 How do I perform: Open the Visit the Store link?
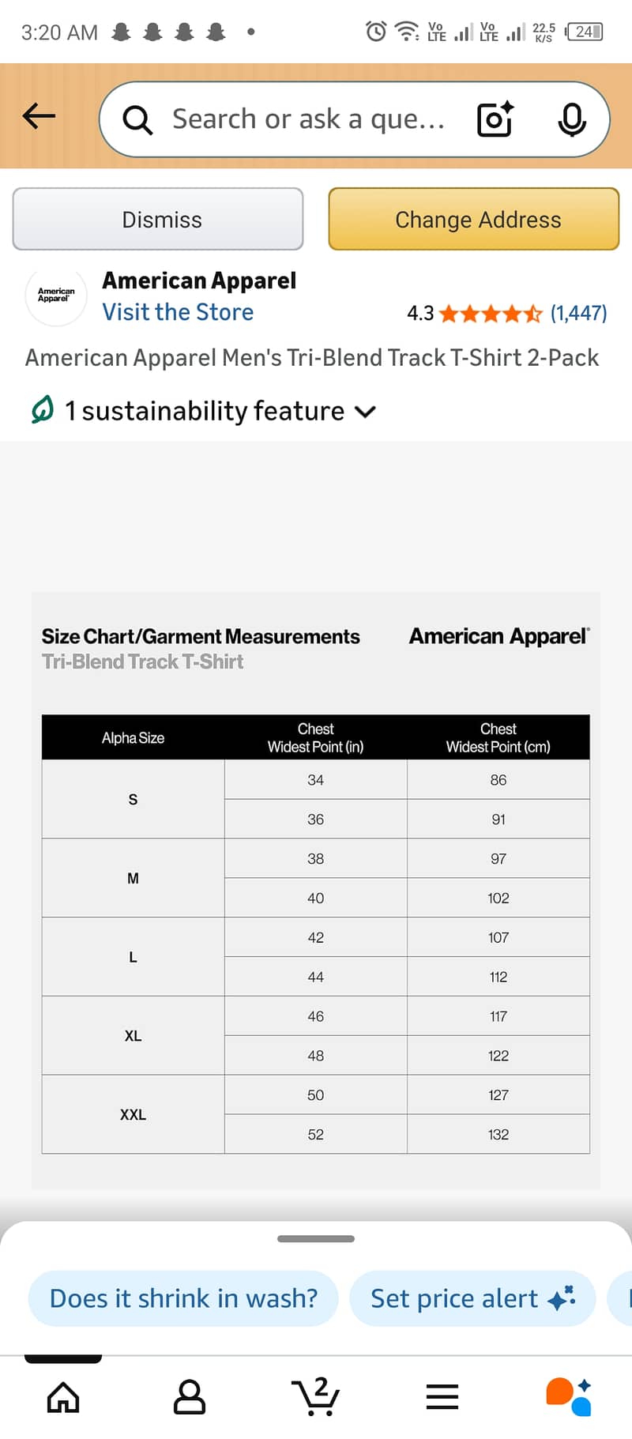click(177, 311)
